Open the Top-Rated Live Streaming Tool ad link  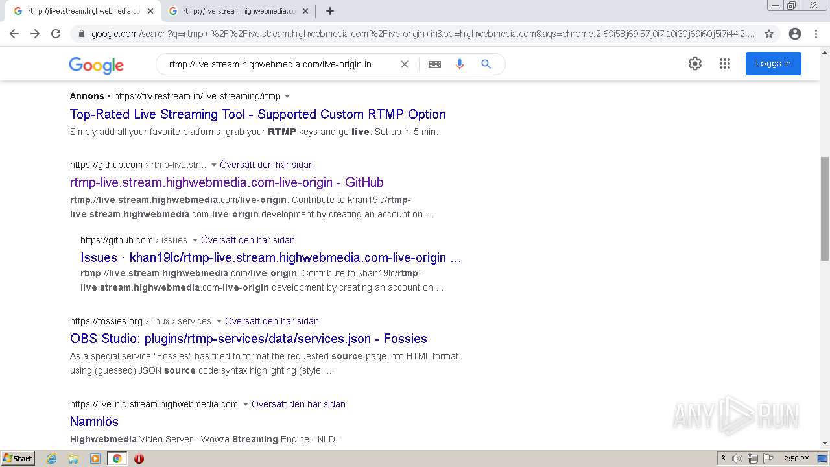point(257,114)
